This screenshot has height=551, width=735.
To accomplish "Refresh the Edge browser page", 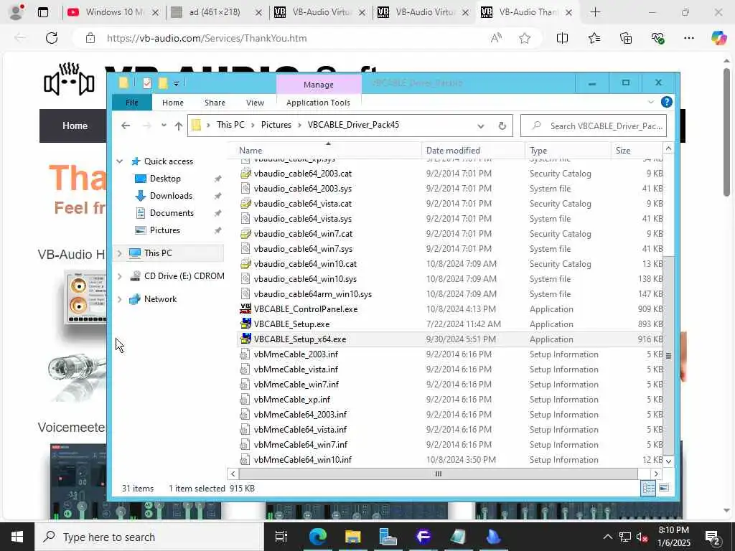I will coord(52,38).
